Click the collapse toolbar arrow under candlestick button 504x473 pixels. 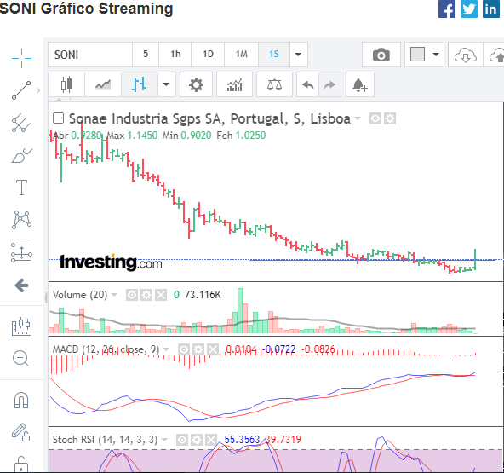tap(59, 100)
